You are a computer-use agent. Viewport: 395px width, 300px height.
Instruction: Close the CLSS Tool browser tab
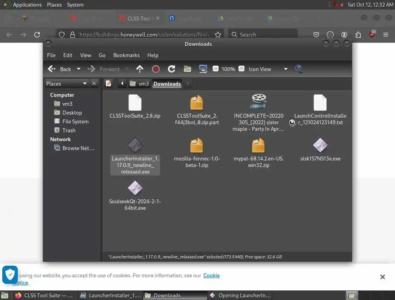(158, 19)
